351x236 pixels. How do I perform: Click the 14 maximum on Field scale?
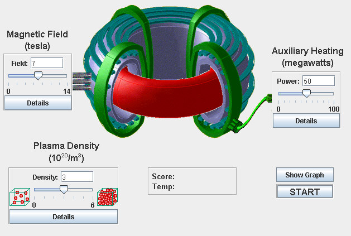point(67,91)
